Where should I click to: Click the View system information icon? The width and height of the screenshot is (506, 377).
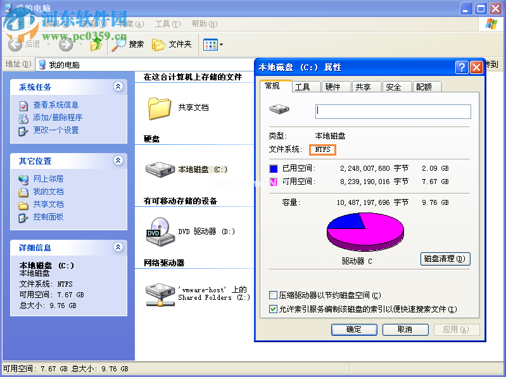tap(23, 106)
